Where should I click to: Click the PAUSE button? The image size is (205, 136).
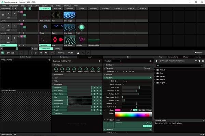71,53
